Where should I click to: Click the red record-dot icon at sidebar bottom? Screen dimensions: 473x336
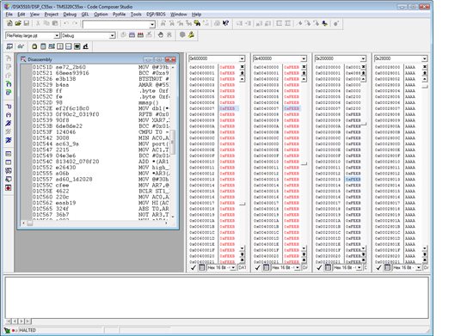(9, 187)
